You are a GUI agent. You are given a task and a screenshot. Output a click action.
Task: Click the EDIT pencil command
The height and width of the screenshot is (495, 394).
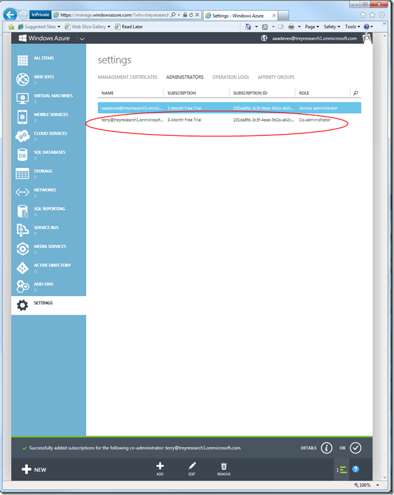192,468
